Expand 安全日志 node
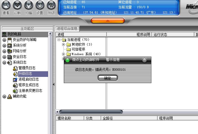 [x=4, y=57]
